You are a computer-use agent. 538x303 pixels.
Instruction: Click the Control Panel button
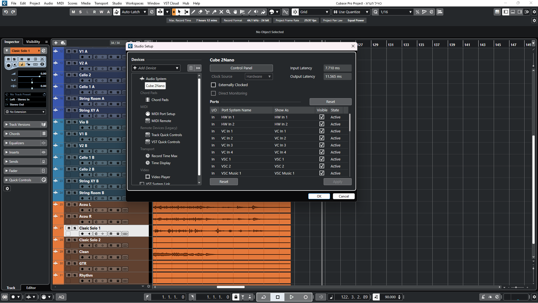click(x=241, y=68)
